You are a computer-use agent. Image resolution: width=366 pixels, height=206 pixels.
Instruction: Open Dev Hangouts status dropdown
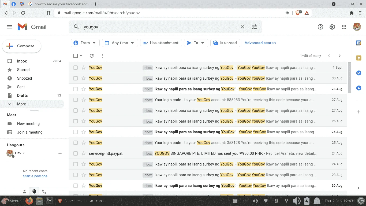(24, 153)
